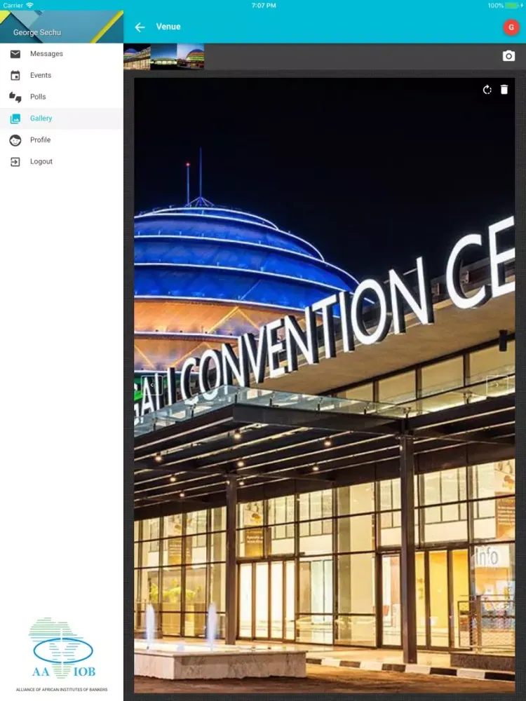This screenshot has height=701, width=526.
Task: Tap the 7:07 PM clock
Action: (264, 6)
